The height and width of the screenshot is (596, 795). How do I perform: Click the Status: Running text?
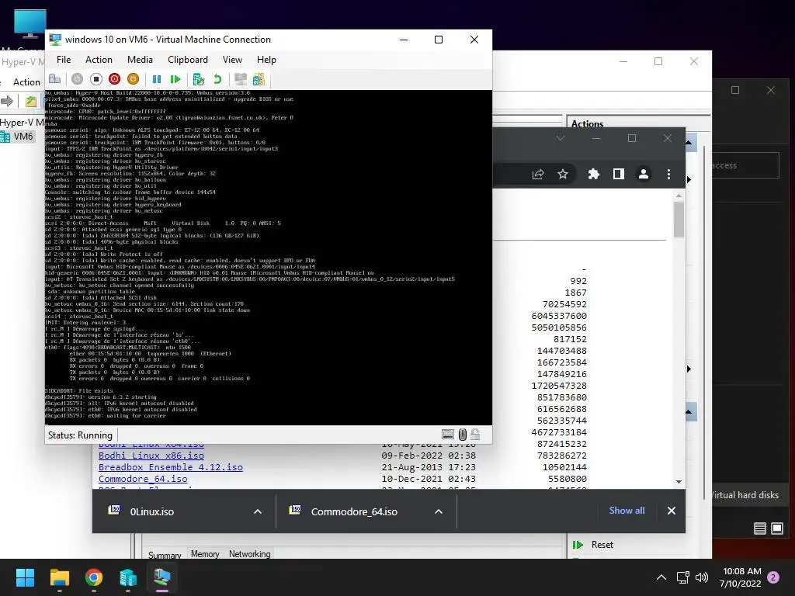point(80,435)
